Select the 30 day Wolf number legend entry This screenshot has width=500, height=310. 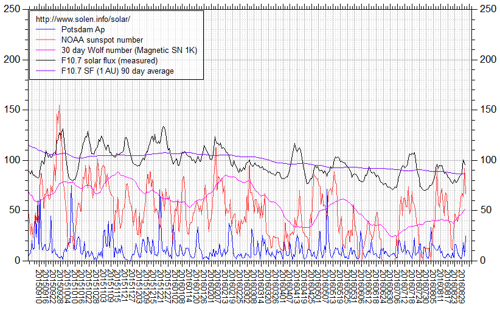(129, 51)
